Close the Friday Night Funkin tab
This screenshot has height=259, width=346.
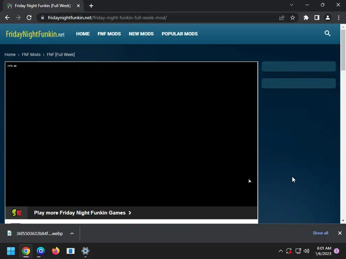(x=78, y=6)
